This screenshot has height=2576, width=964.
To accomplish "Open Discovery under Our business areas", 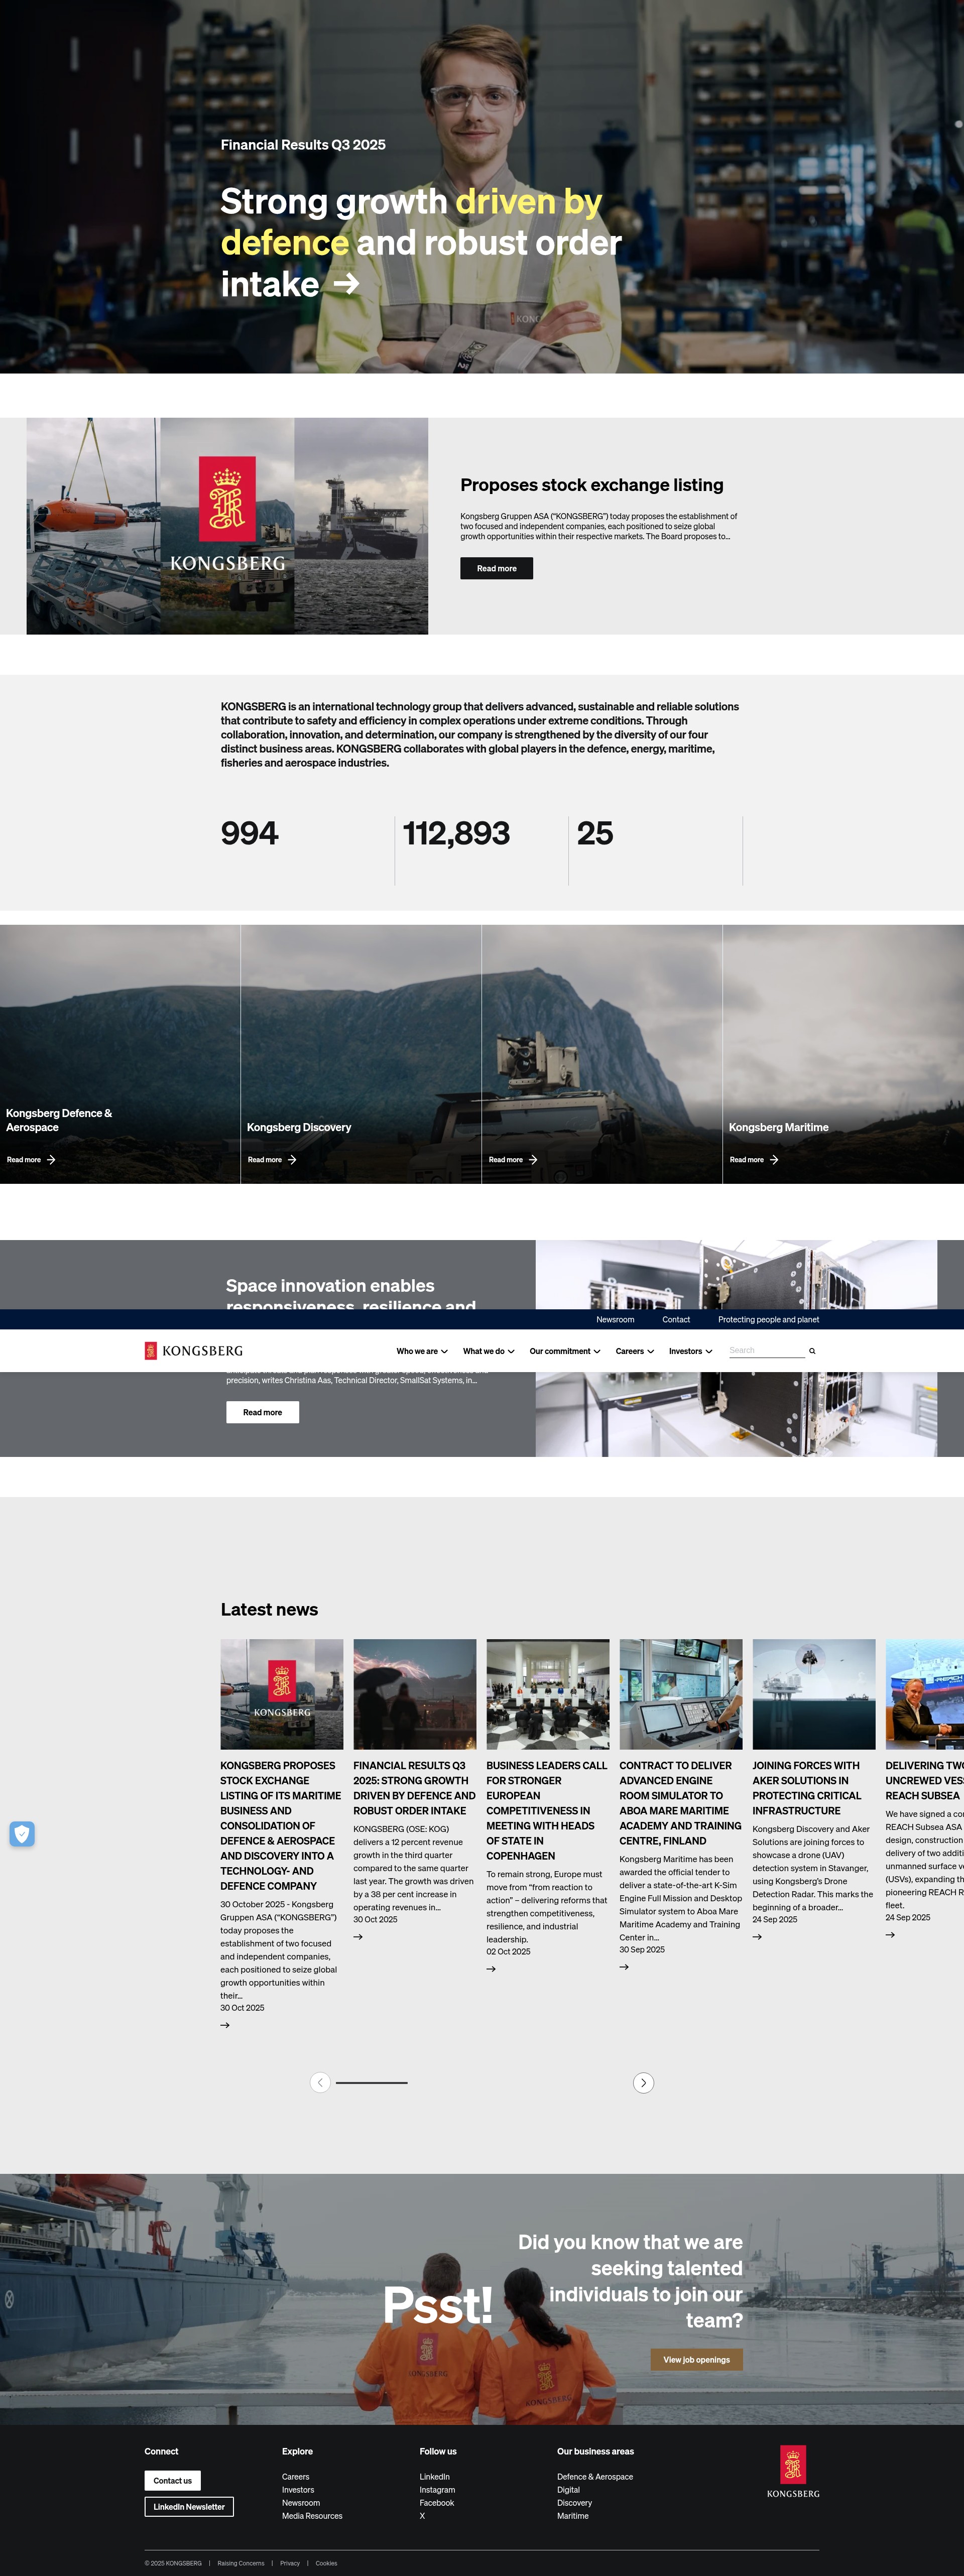I will pos(575,2503).
